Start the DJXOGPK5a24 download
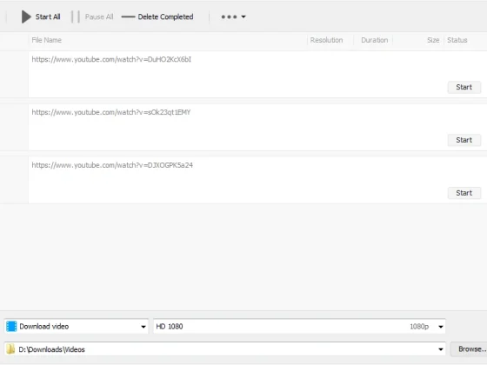This screenshot has width=487, height=365. click(x=464, y=193)
